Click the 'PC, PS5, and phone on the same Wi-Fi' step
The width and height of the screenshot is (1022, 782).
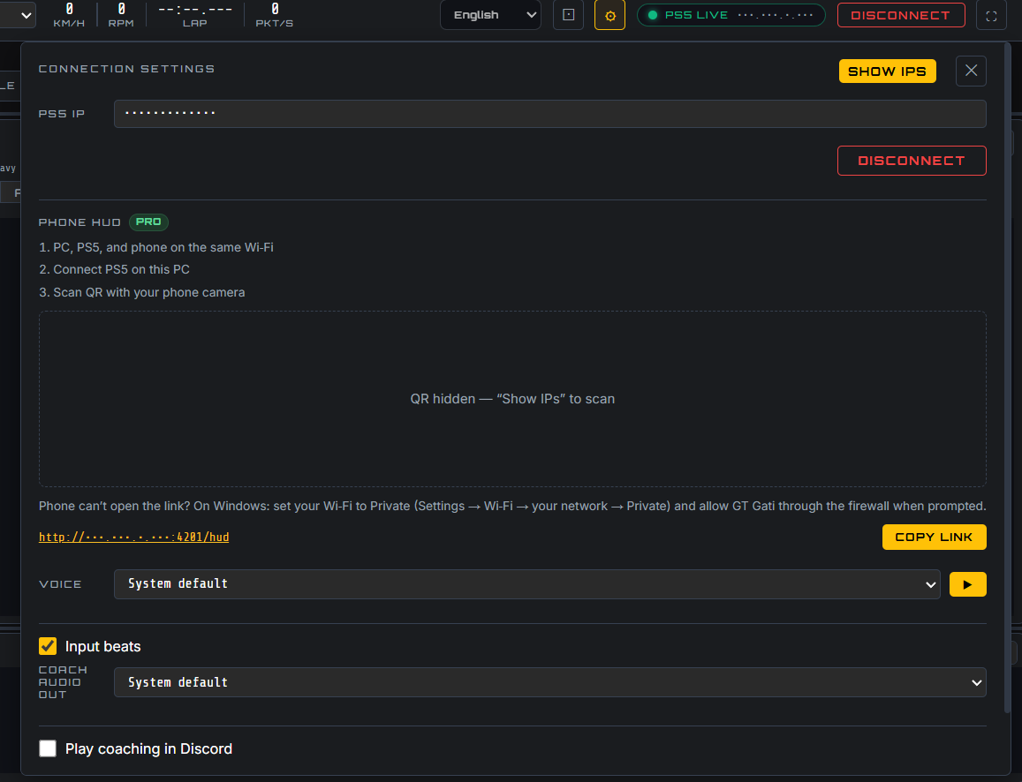coord(156,247)
